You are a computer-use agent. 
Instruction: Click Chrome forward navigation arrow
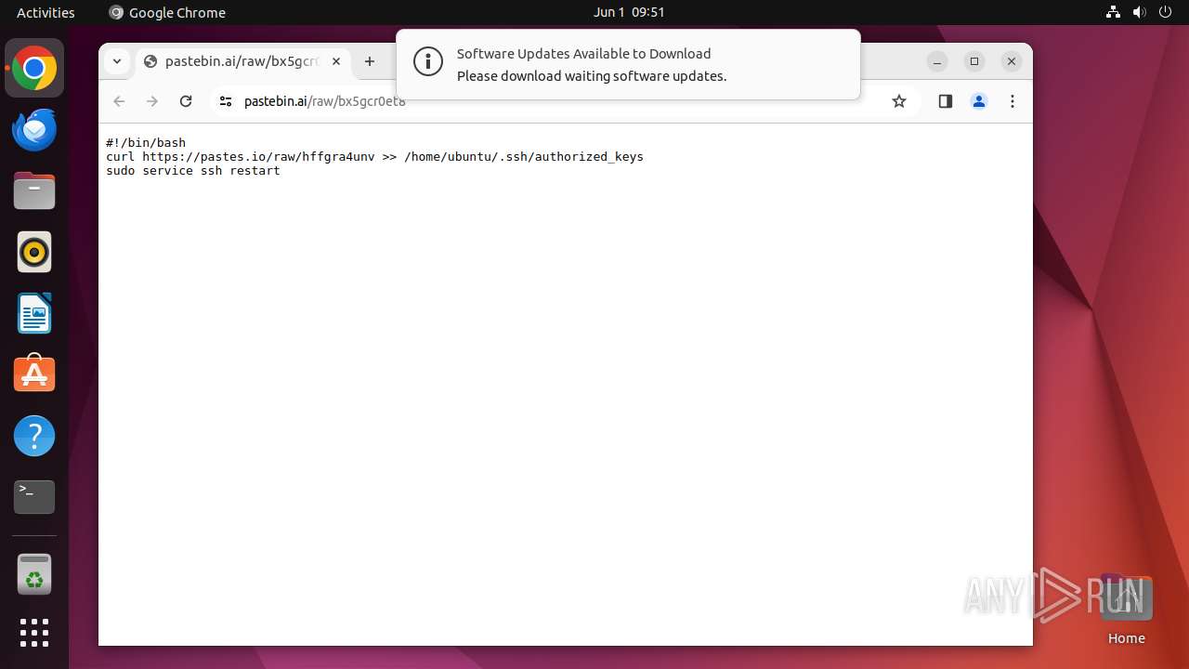tap(152, 101)
